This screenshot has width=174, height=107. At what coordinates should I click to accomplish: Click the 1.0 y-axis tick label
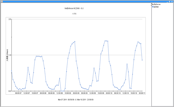[10, 55]
